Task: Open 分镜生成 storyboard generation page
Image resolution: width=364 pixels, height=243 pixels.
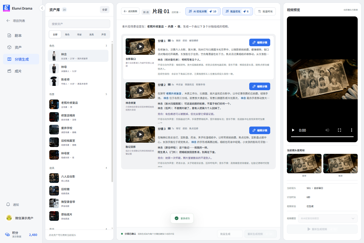Action: [21, 59]
